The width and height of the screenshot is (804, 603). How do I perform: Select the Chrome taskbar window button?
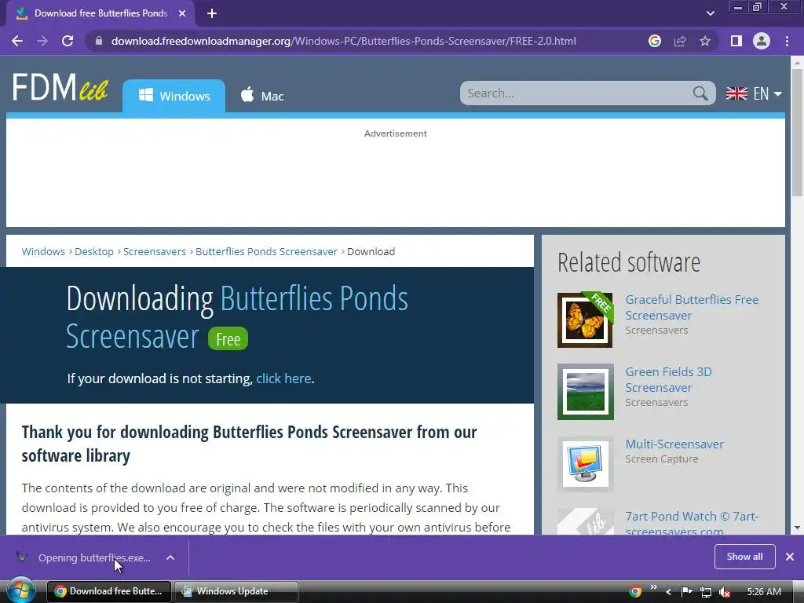tap(108, 591)
